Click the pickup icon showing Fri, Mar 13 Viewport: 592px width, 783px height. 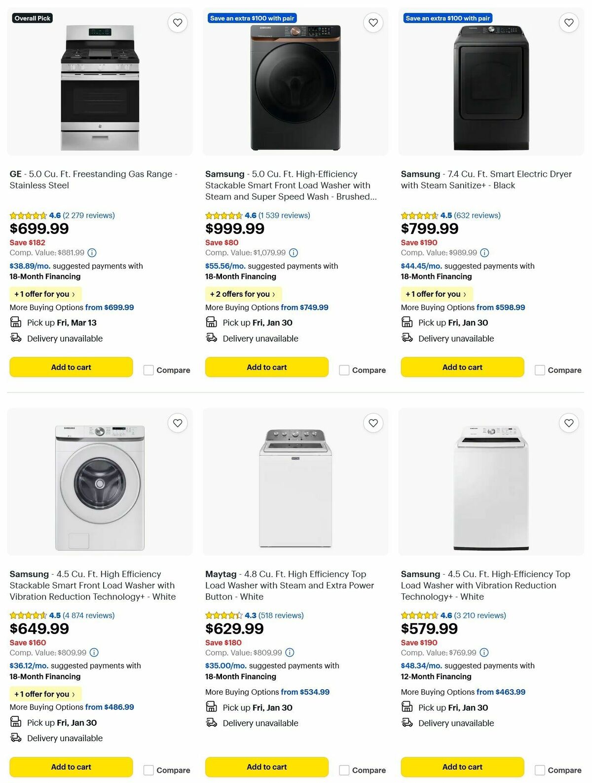[x=16, y=322]
